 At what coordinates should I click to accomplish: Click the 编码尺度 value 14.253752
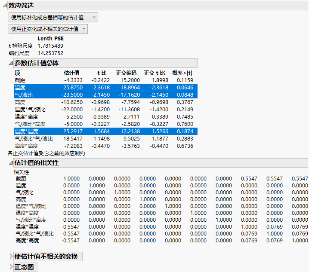coord(50,53)
